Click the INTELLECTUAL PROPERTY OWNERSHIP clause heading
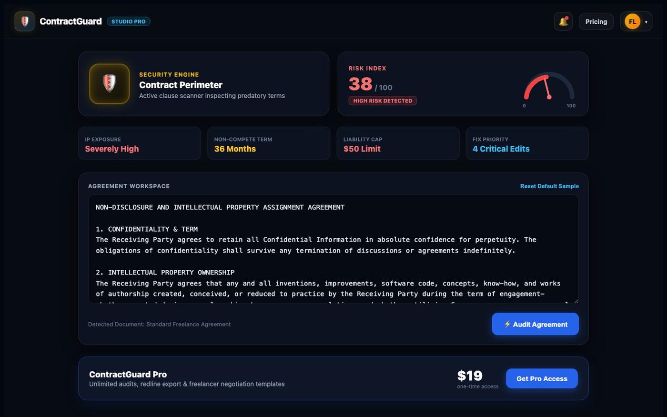This screenshot has height=417, width=667. point(165,272)
